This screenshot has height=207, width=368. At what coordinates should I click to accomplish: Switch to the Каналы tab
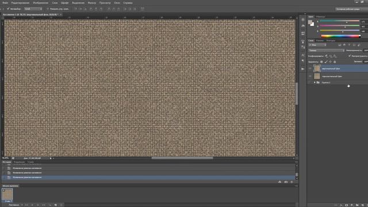coord(320,40)
